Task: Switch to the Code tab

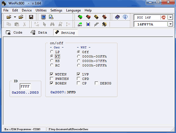Action: (14, 32)
